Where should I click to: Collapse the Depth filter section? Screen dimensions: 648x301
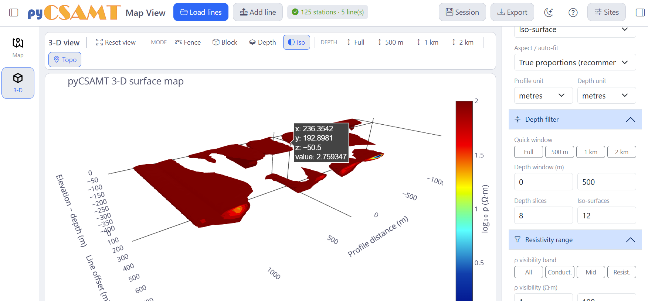[575, 120]
